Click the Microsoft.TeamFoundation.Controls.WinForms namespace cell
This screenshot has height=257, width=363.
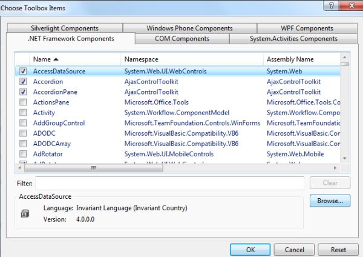click(x=192, y=123)
